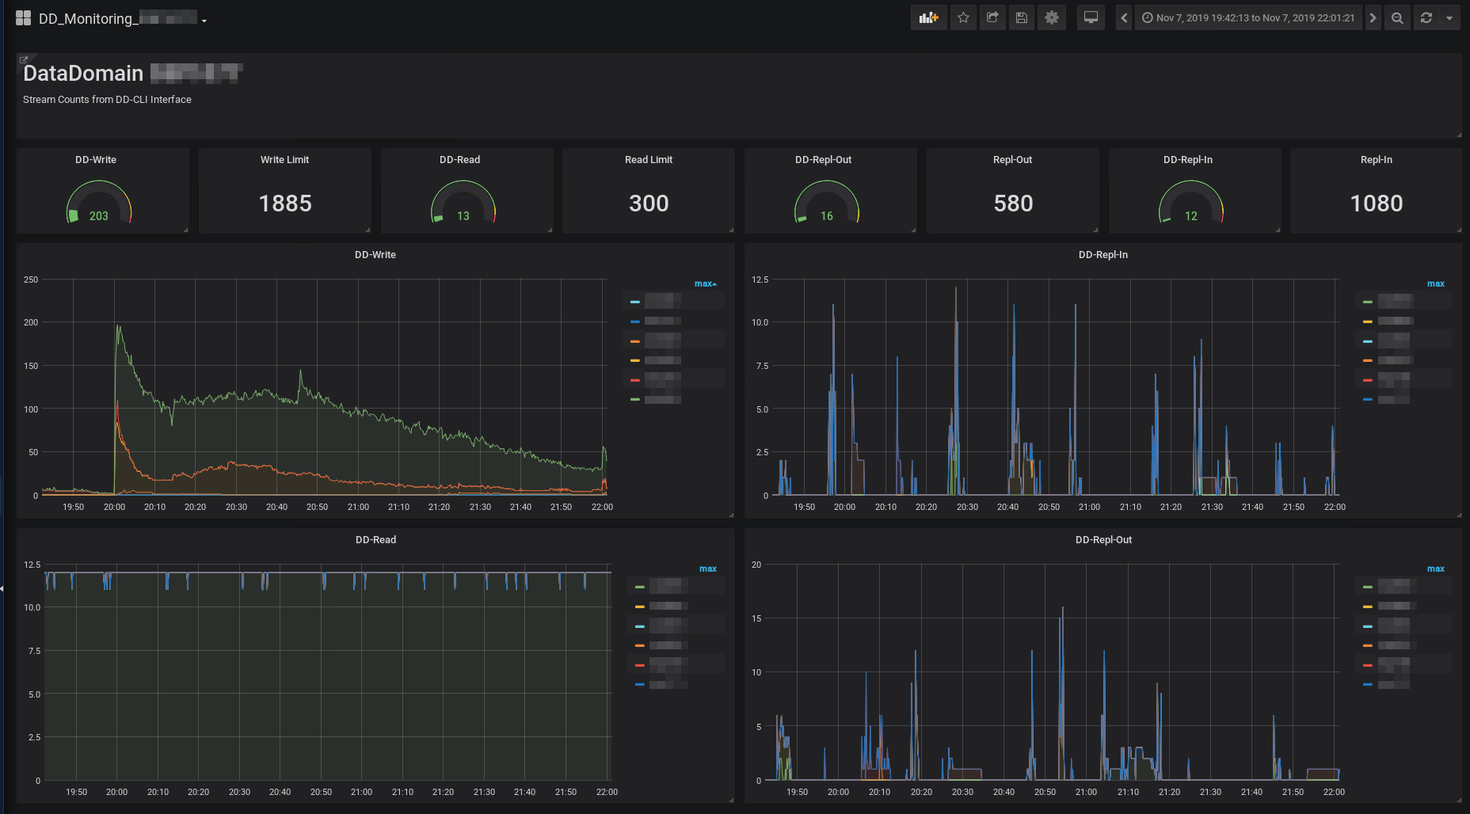Screen dimensions: 1470x814
Task: Open Read Limit panel title menu
Action: [x=649, y=160]
